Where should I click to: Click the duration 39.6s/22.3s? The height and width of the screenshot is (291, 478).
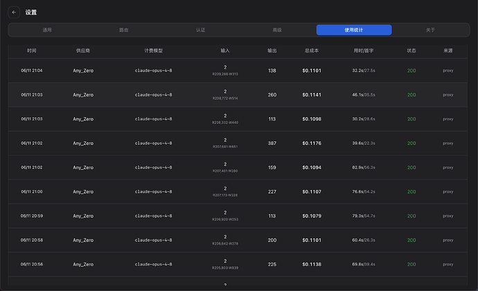tap(364, 143)
